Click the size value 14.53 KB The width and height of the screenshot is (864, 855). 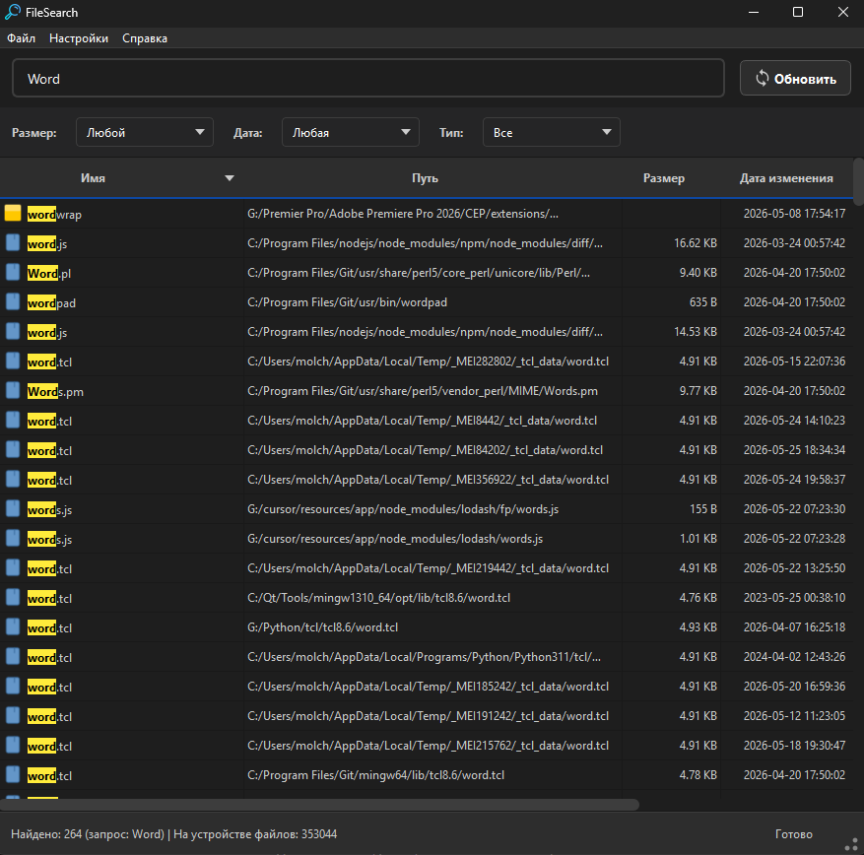695,332
